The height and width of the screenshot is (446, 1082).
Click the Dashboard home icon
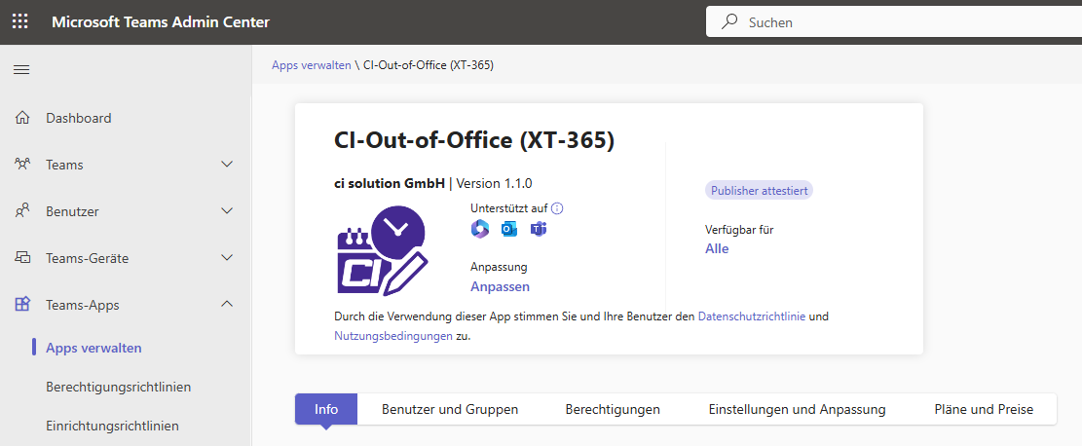(22, 118)
